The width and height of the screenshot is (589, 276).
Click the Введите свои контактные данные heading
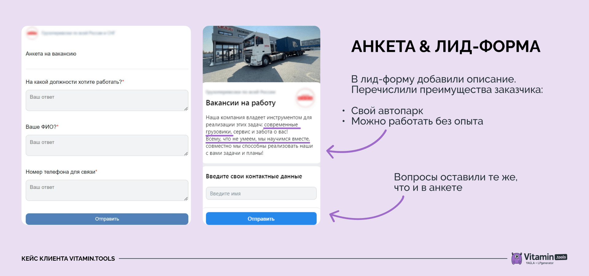pyautogui.click(x=254, y=176)
